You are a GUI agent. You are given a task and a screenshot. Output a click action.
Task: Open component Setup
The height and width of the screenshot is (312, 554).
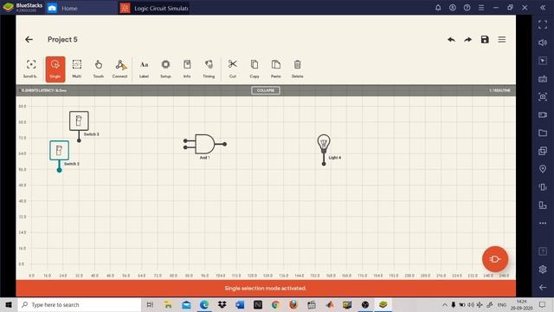click(165, 69)
